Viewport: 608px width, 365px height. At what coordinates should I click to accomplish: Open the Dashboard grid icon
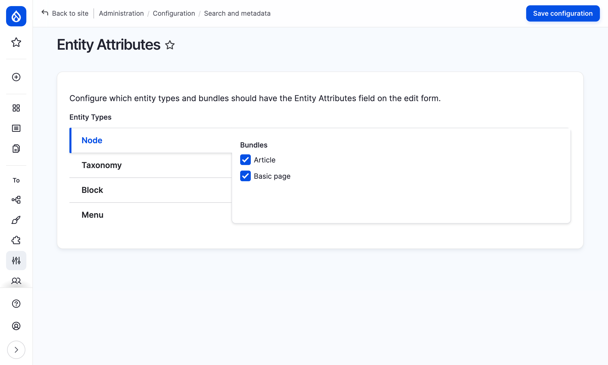(x=16, y=108)
